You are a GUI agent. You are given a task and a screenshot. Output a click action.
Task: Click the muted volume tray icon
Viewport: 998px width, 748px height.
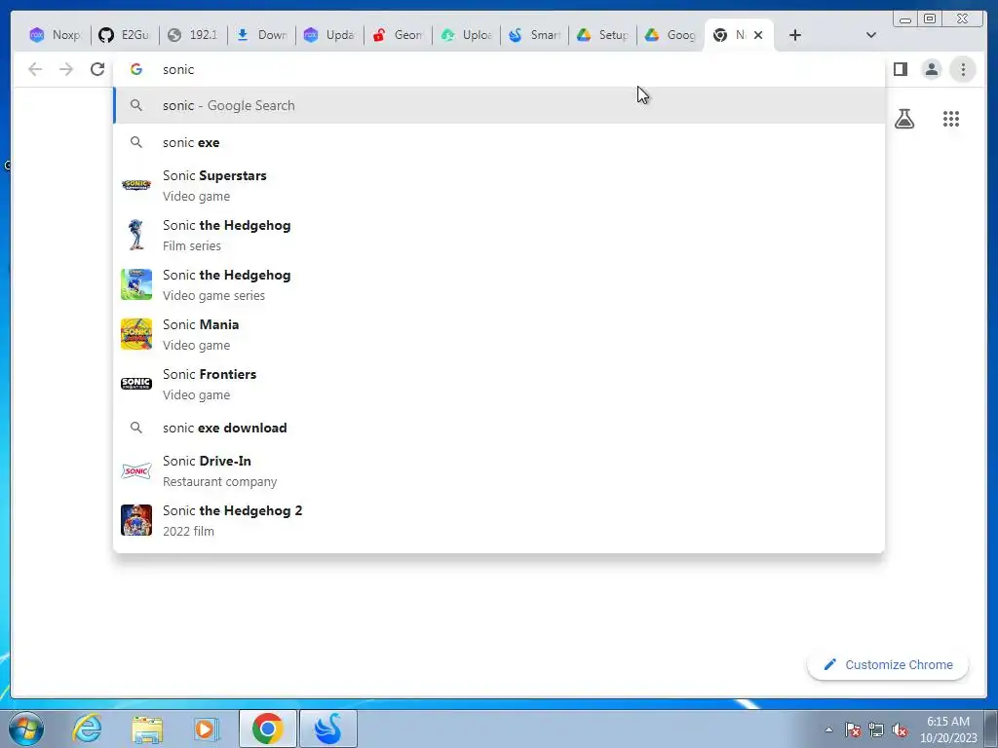900,729
